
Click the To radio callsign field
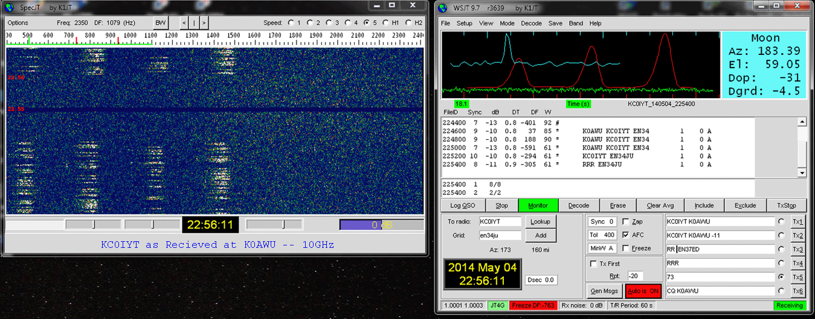[x=499, y=221]
